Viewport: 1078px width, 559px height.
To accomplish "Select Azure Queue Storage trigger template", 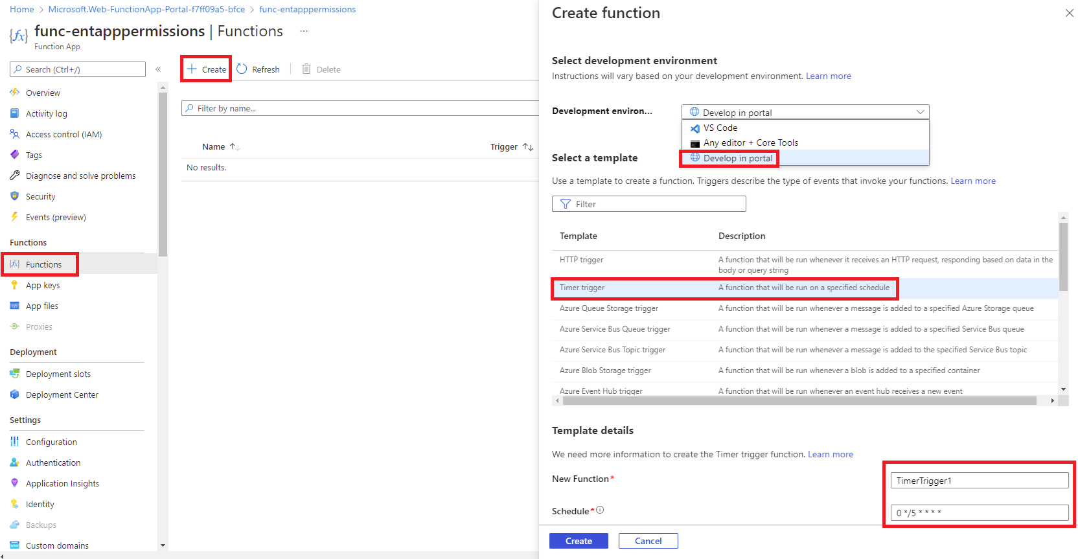I will point(805,308).
